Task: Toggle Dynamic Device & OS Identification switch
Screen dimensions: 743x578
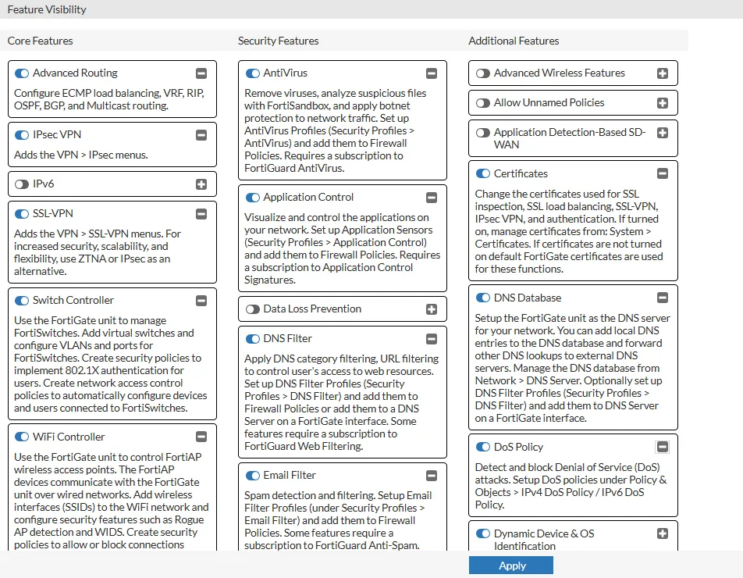Action: tap(483, 534)
